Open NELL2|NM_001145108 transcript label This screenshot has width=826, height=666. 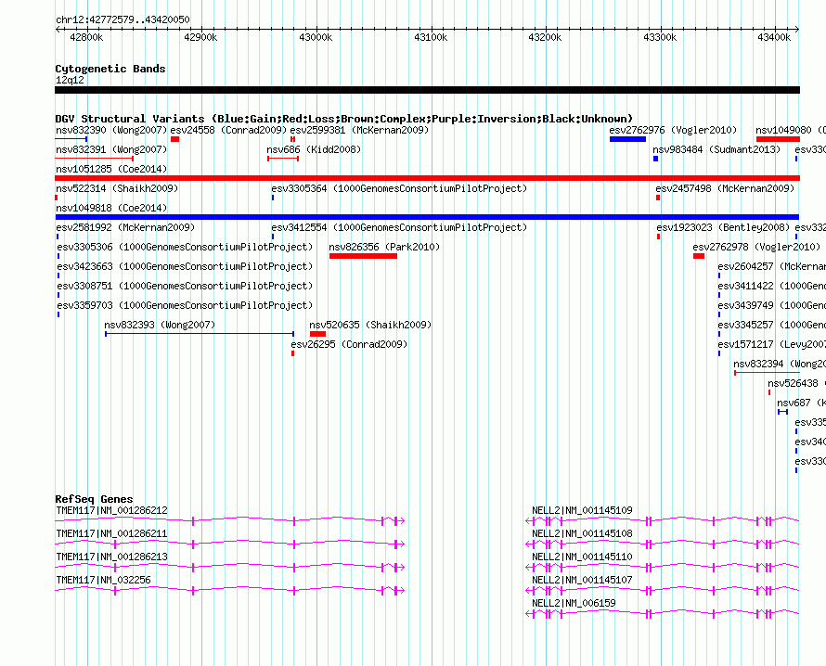point(582,533)
